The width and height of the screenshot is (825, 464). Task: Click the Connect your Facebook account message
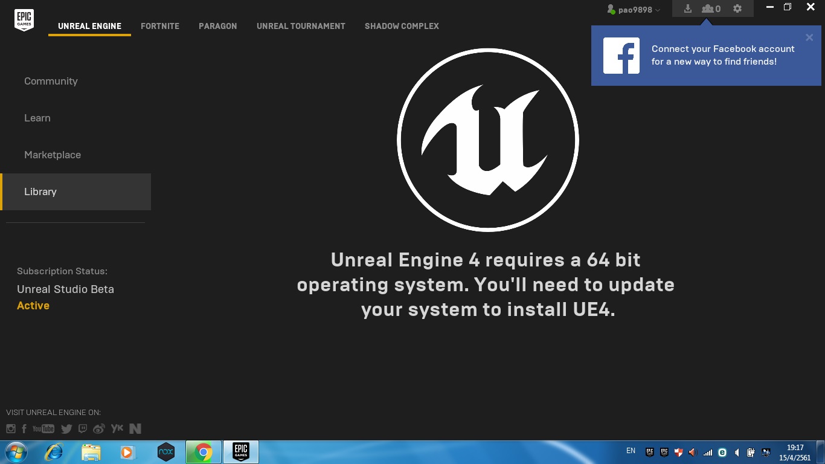point(723,55)
